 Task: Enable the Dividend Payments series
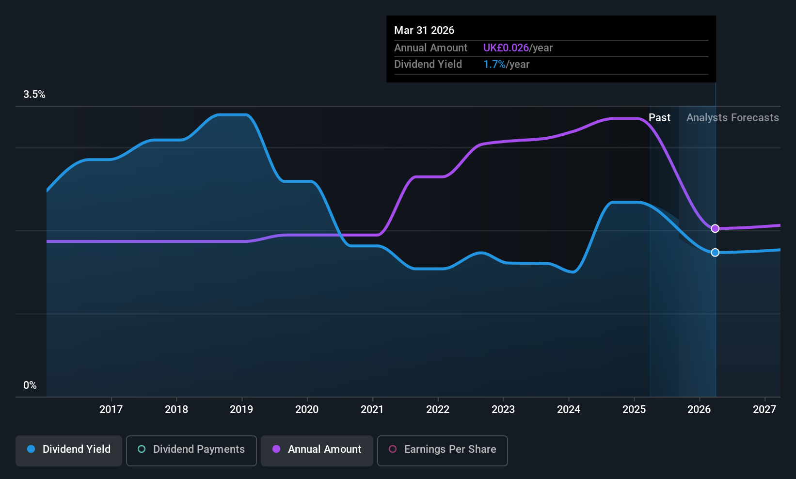pos(191,450)
